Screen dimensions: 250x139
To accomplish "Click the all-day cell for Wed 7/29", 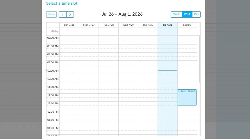I will (128, 31).
